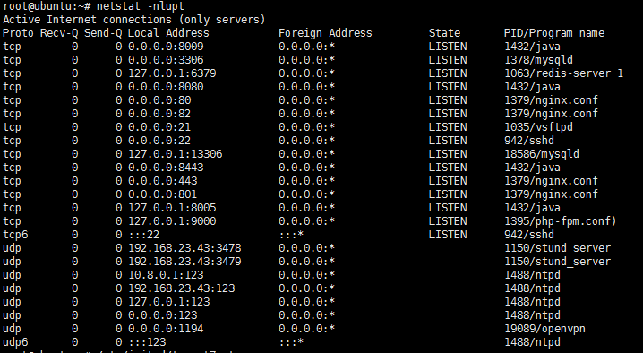Click the 'root@ubuntu:~#' prompt text

[47, 6]
